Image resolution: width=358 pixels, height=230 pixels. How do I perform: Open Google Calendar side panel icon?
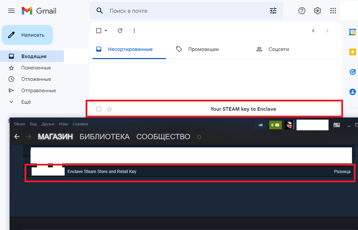tap(353, 32)
